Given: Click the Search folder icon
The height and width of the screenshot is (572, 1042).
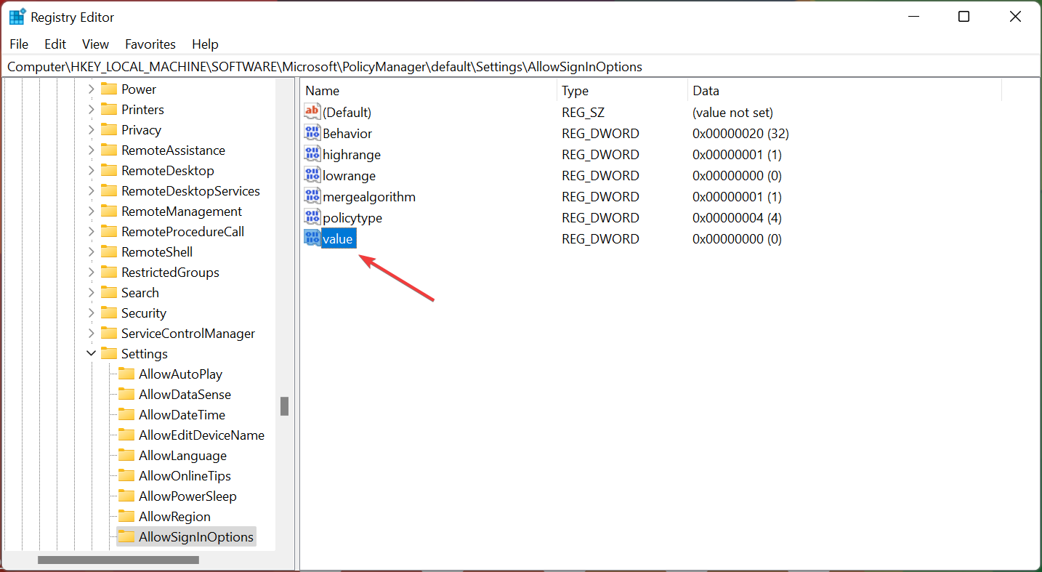Looking at the screenshot, I should pyautogui.click(x=109, y=292).
